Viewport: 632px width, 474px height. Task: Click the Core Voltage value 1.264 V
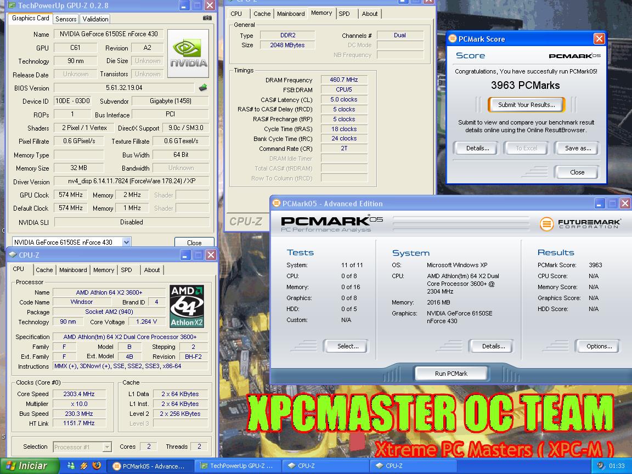pos(146,321)
